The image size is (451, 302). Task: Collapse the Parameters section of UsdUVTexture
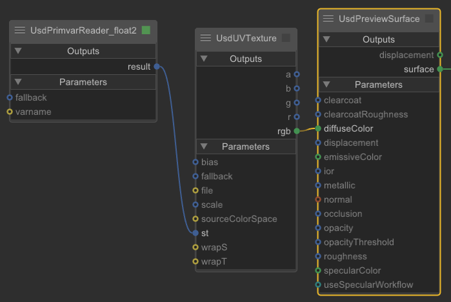pyautogui.click(x=204, y=146)
